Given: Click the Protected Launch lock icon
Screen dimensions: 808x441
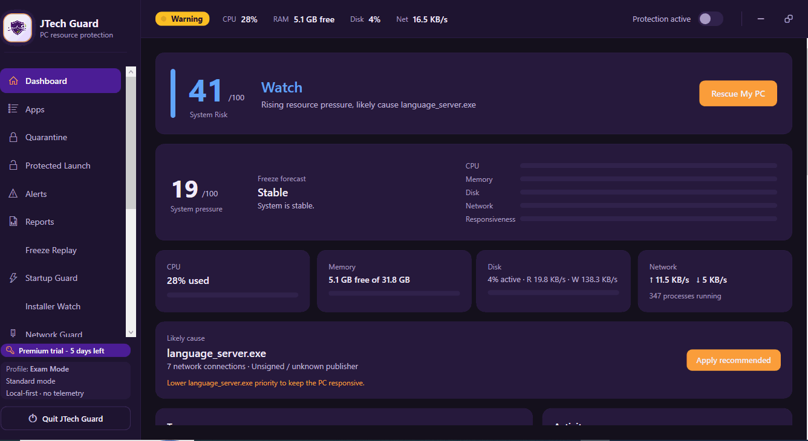Looking at the screenshot, I should point(13,166).
